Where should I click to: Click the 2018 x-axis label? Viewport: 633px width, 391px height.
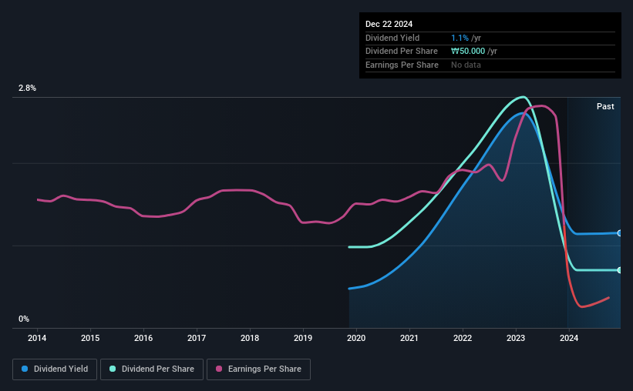250,338
